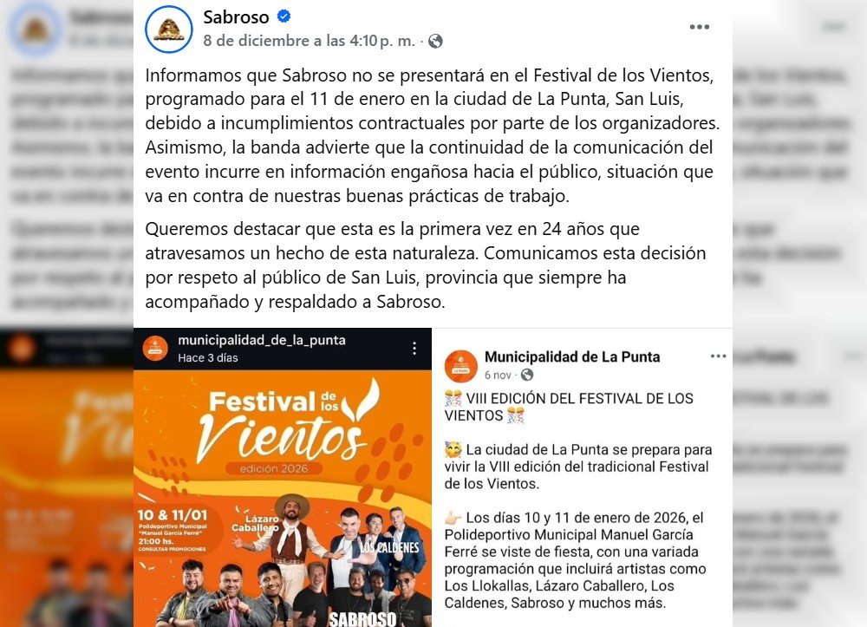Click the Municipalidad de La Punta page name
867x627 pixels.
coord(572,357)
